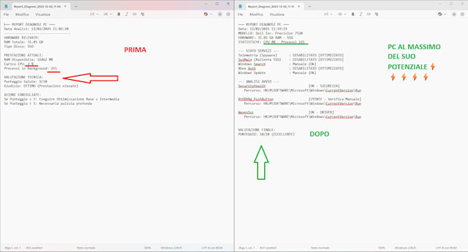Toggle italic formatting in the right window
468x252 pixels.
[361, 14]
